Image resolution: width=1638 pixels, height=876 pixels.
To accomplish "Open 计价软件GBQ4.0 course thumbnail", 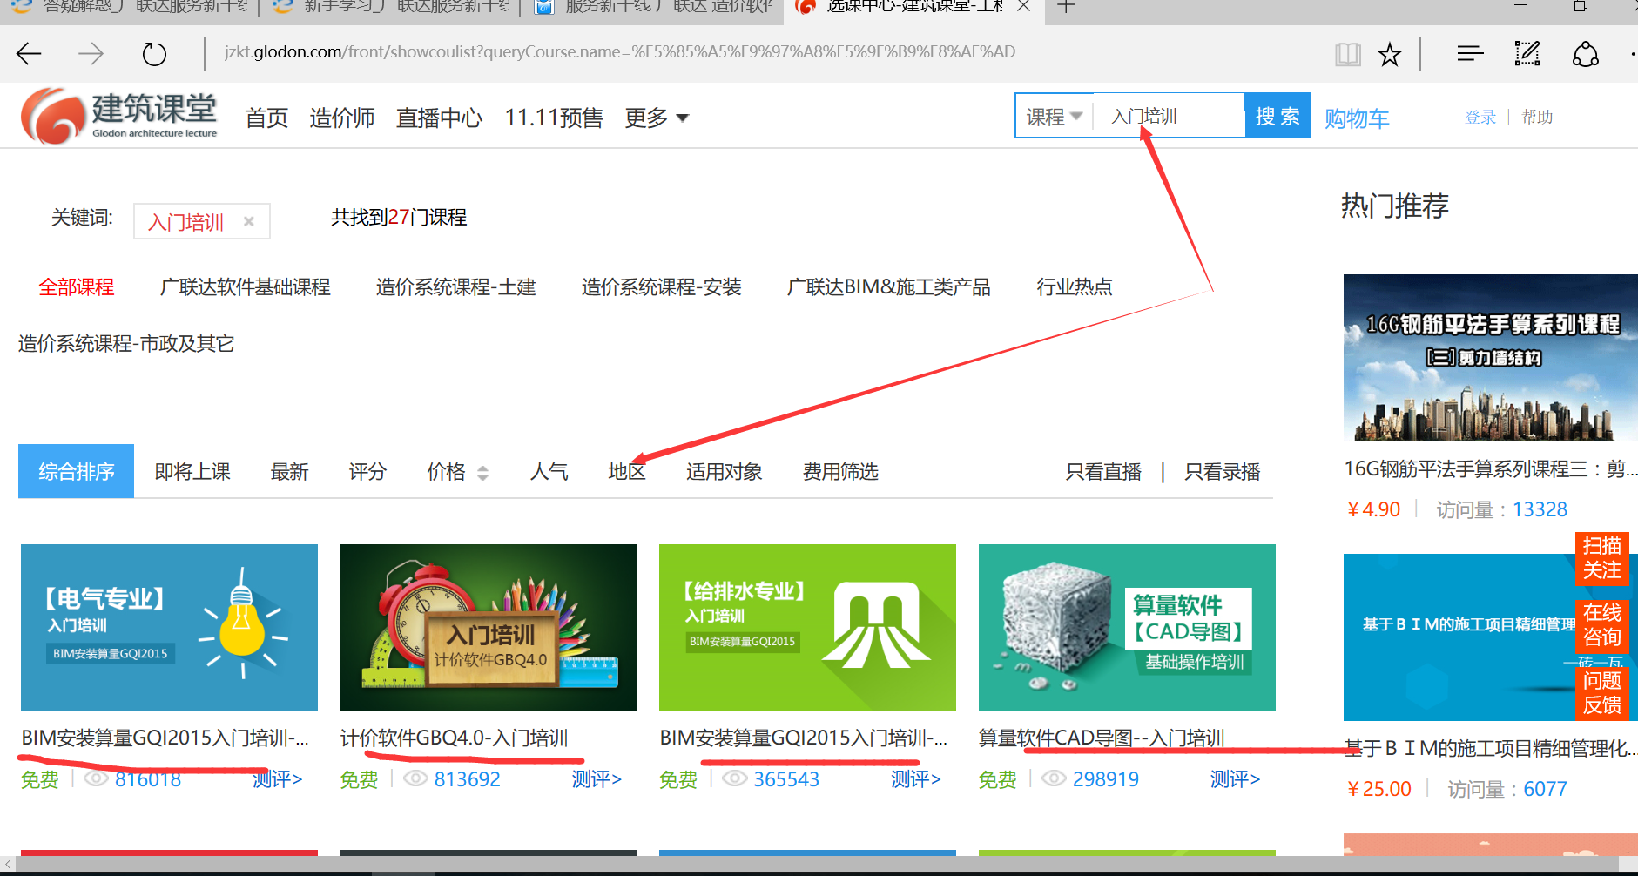I will 489,628.
